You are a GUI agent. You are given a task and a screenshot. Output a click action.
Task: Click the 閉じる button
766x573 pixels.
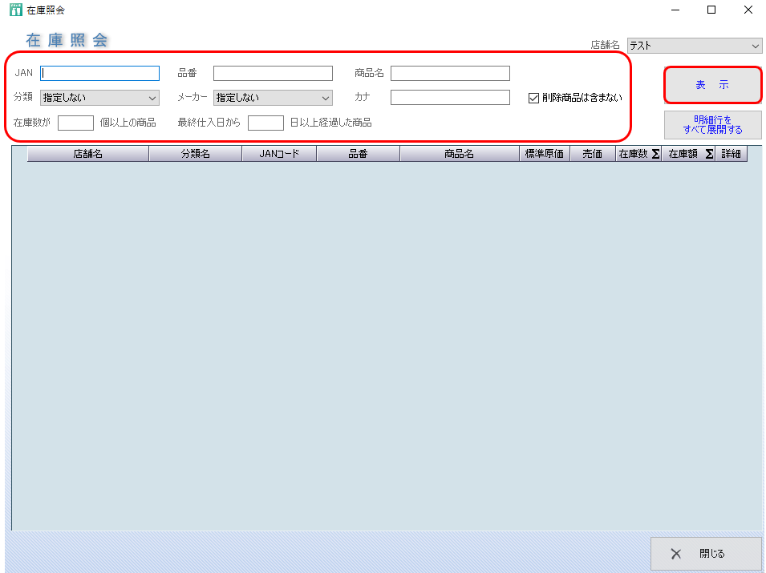click(x=706, y=554)
